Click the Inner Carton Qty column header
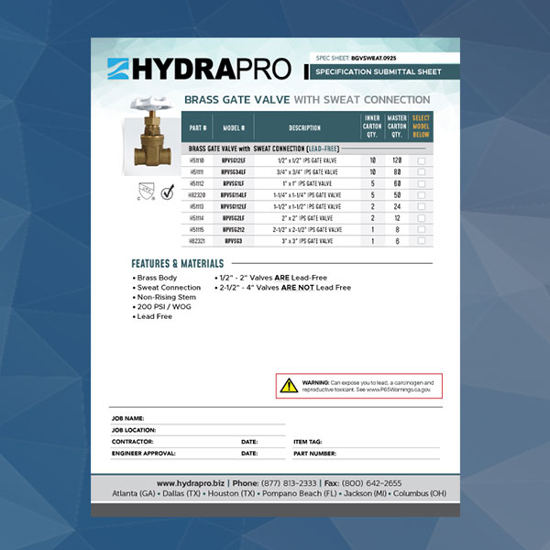 [x=372, y=126]
